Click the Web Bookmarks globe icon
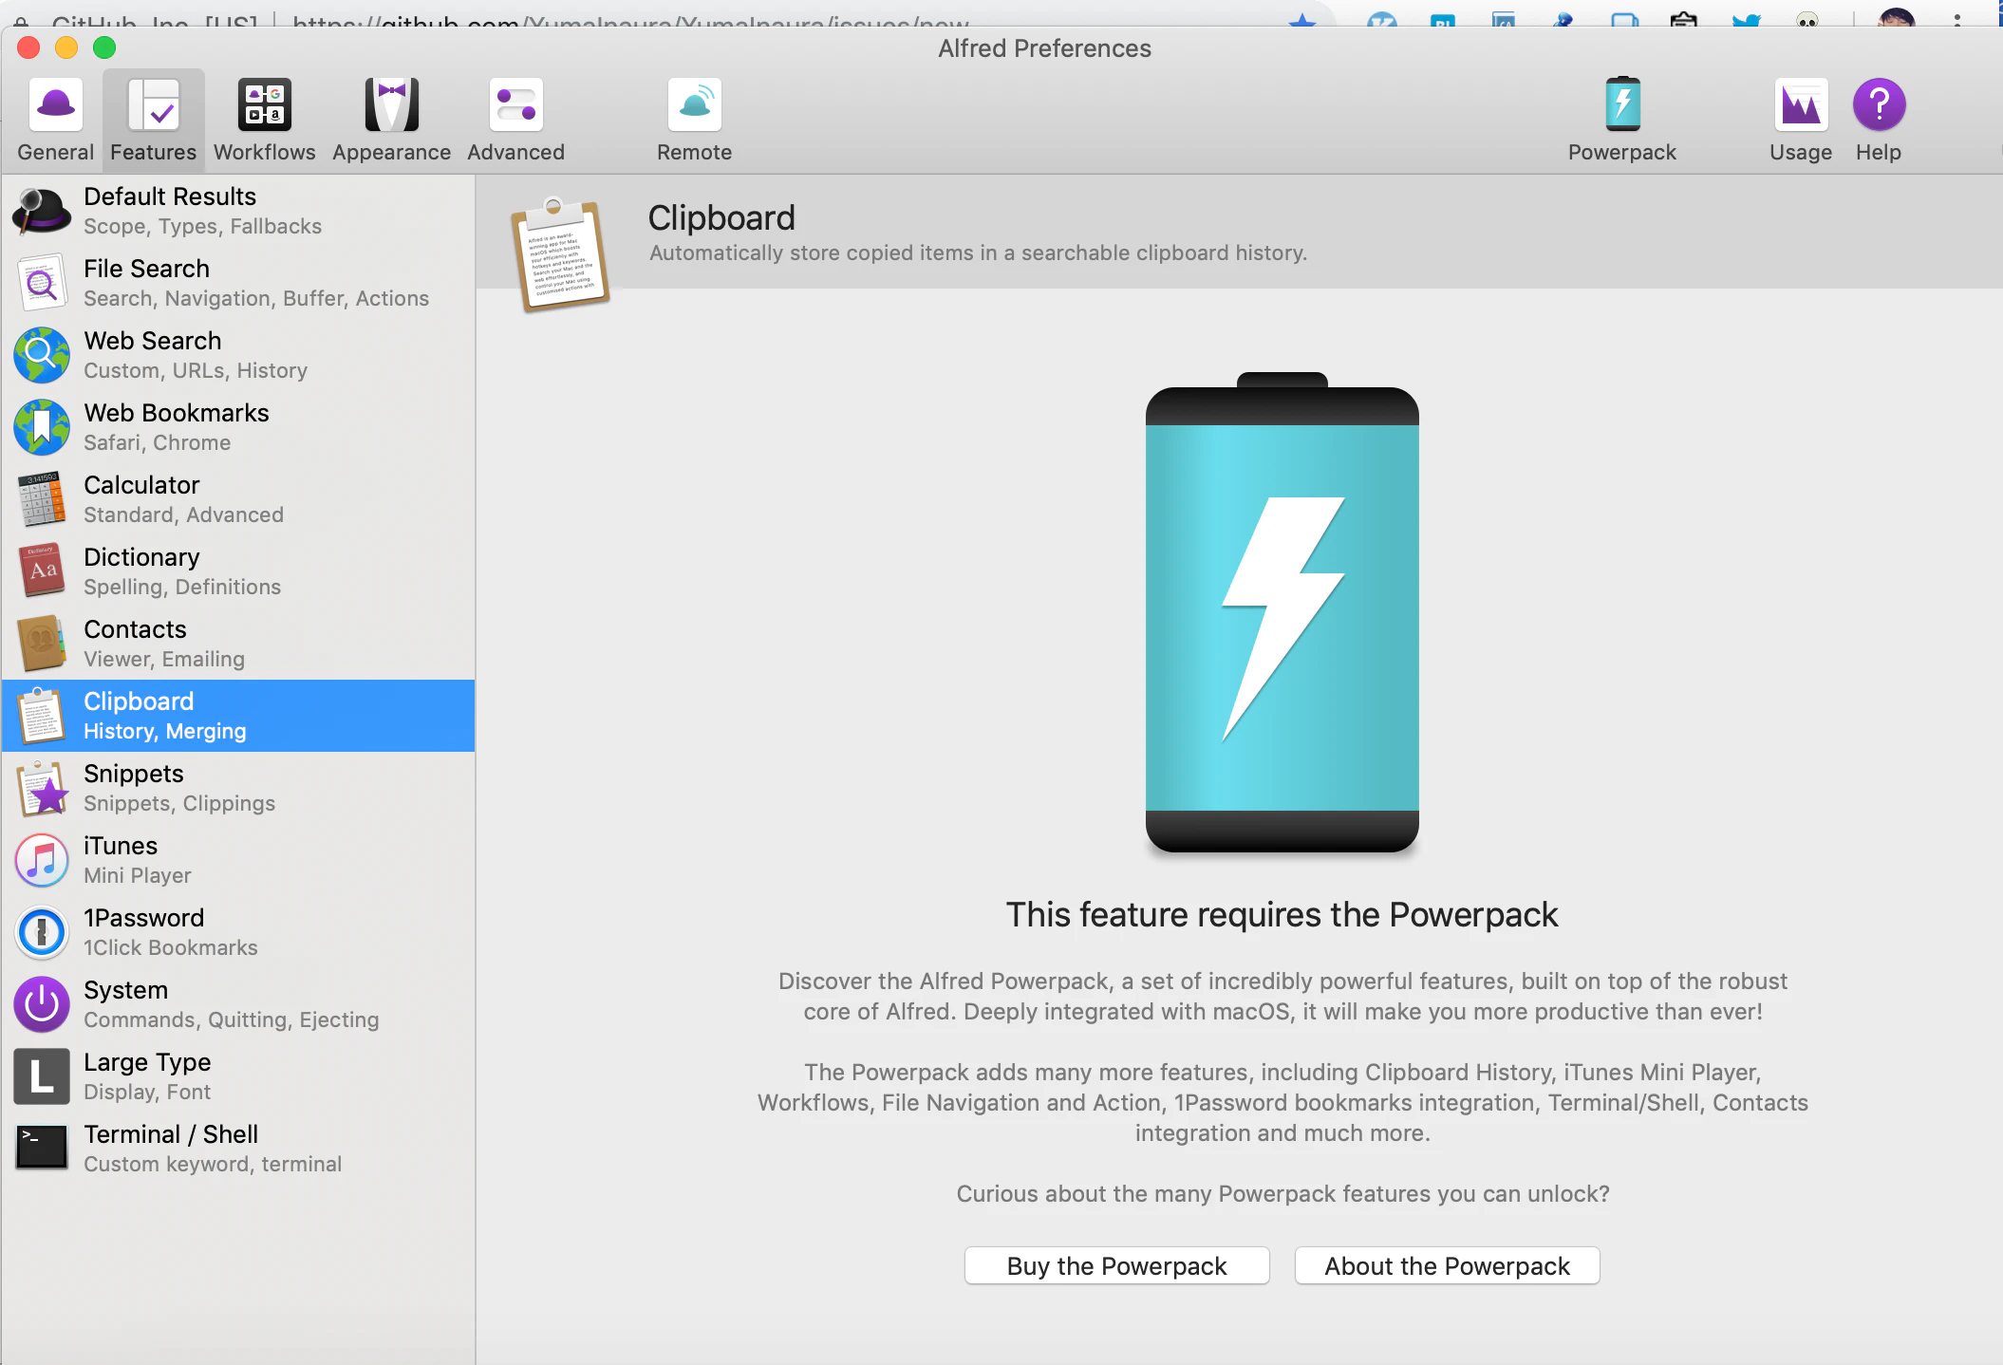This screenshot has width=2003, height=1365. 42,427
